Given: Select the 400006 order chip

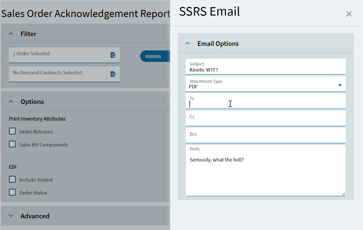Looking at the screenshot, I should [x=155, y=56].
